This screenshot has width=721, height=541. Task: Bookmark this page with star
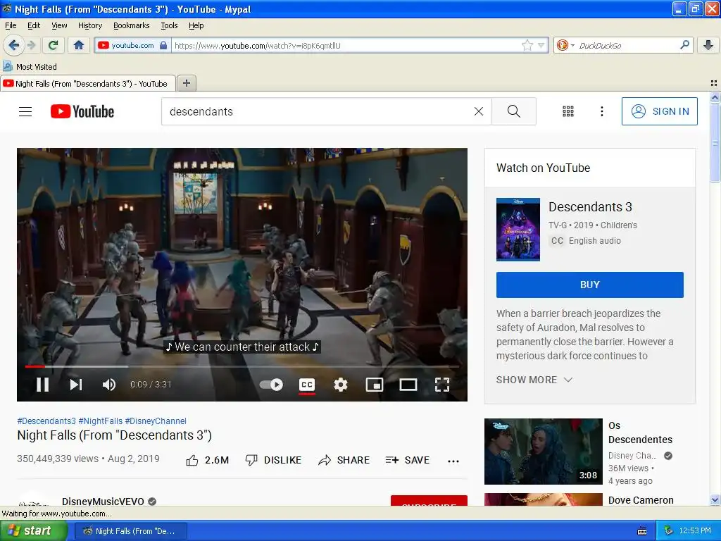(x=527, y=45)
